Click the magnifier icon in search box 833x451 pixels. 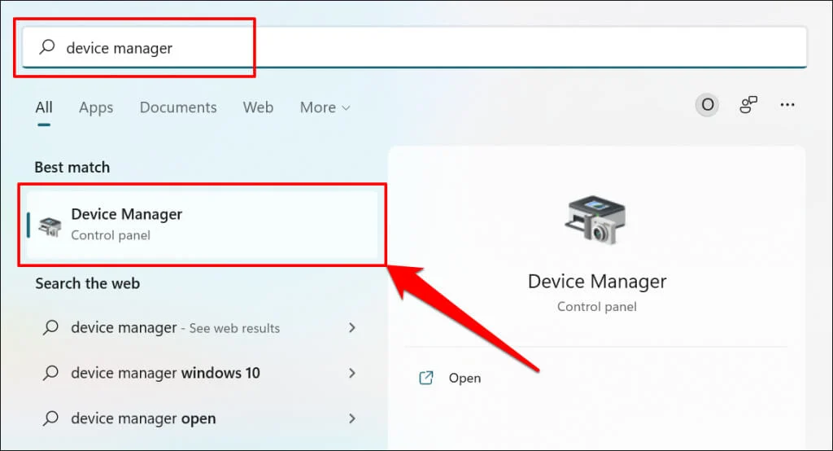click(47, 46)
